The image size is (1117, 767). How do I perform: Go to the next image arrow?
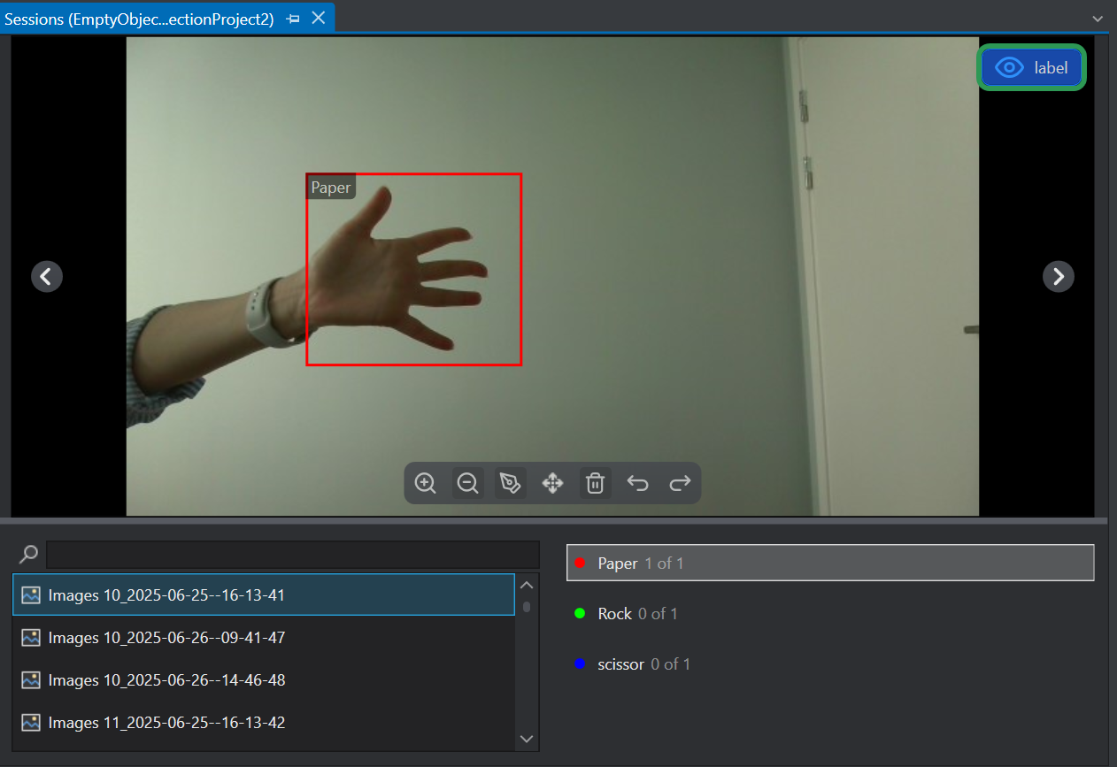pos(1059,277)
